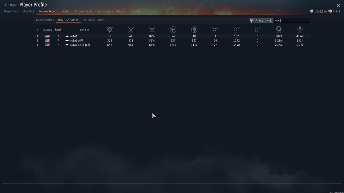Switch to Arcade Battles

click(x=44, y=20)
